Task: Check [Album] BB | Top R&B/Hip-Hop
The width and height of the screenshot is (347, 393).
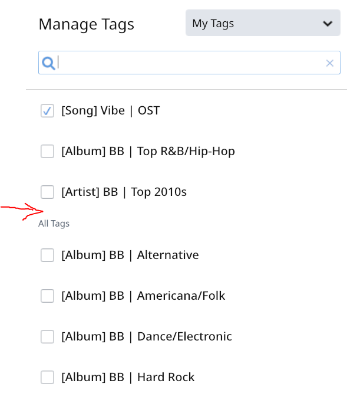Action: click(47, 152)
